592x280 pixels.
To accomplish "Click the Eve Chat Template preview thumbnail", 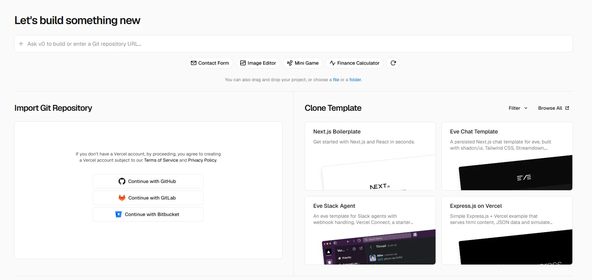I will [x=516, y=173].
